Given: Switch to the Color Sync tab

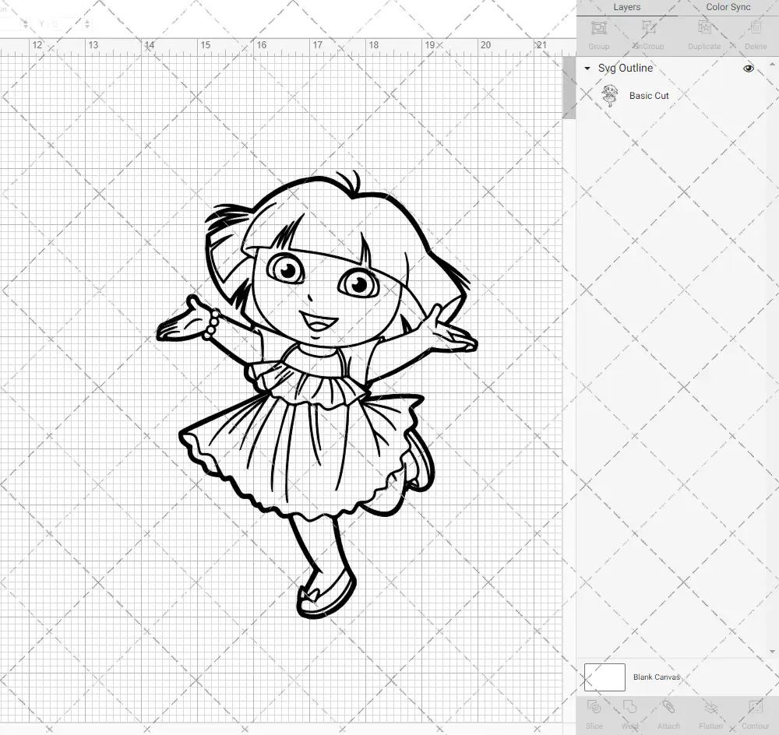Looking at the screenshot, I should (728, 7).
